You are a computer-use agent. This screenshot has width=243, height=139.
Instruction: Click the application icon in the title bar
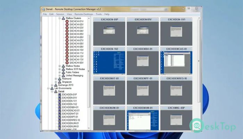pos(43,9)
